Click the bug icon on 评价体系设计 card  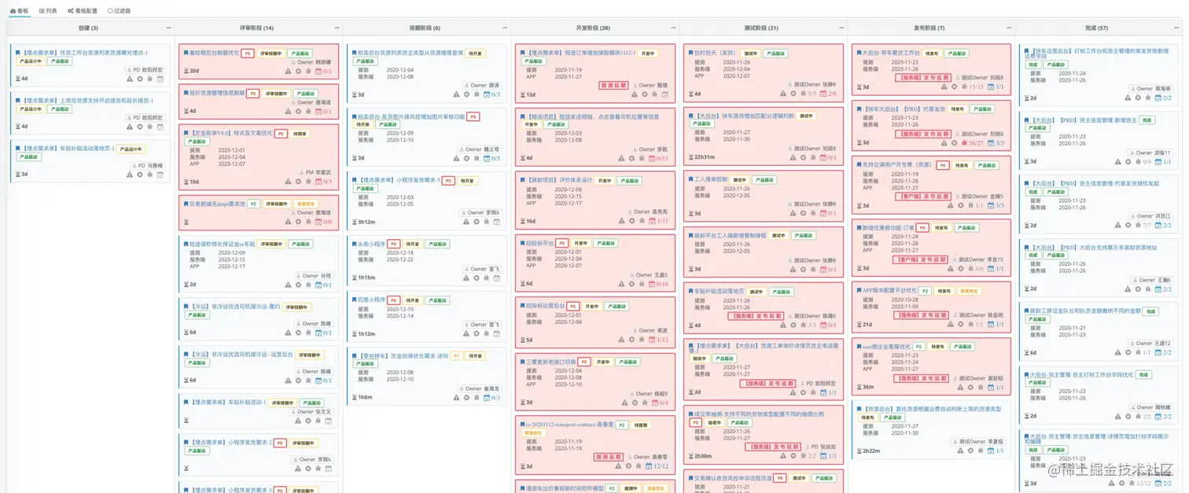point(642,222)
